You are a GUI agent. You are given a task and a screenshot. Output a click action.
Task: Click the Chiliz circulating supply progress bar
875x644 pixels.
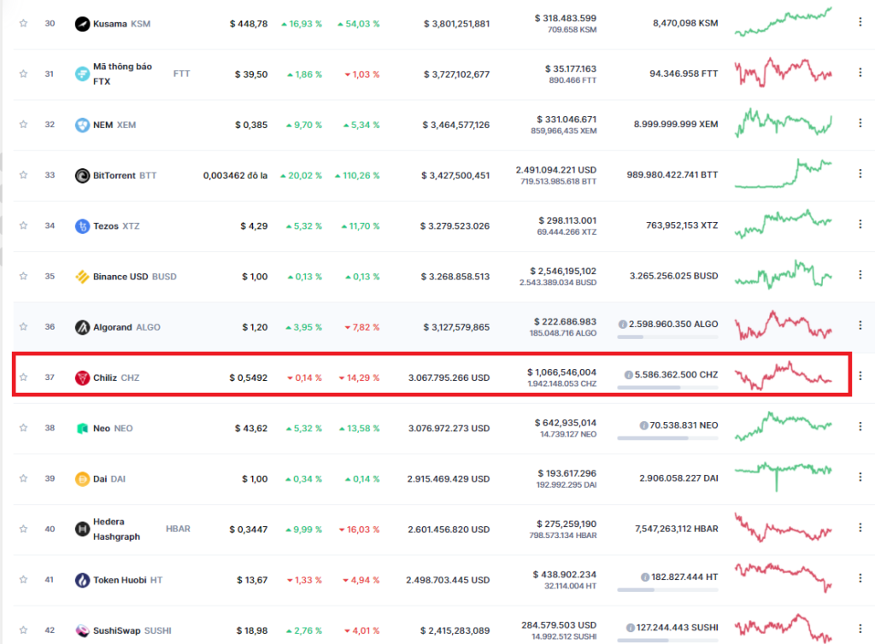point(667,388)
